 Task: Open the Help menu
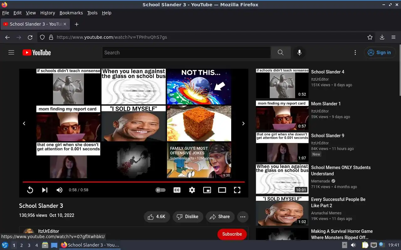(107, 13)
